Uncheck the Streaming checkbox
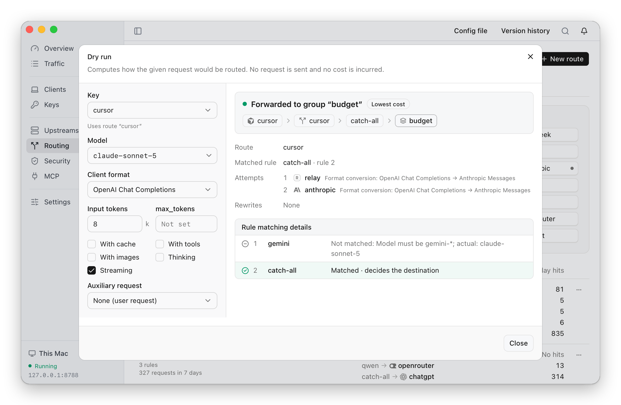The width and height of the screenshot is (621, 405). pos(92,270)
